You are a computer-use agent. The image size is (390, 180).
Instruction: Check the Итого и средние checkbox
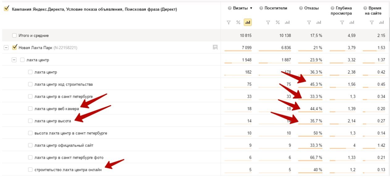pos(14,35)
